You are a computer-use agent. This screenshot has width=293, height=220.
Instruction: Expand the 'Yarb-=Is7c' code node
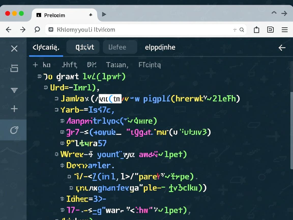tap(56, 110)
